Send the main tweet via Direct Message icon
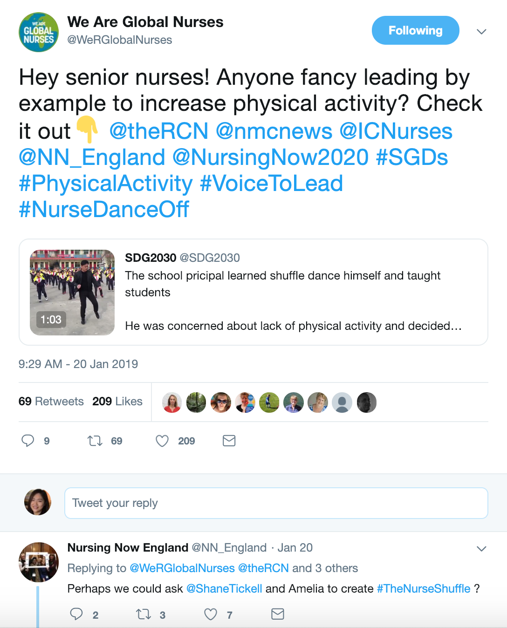Screen dimensions: 507x628 point(229,441)
